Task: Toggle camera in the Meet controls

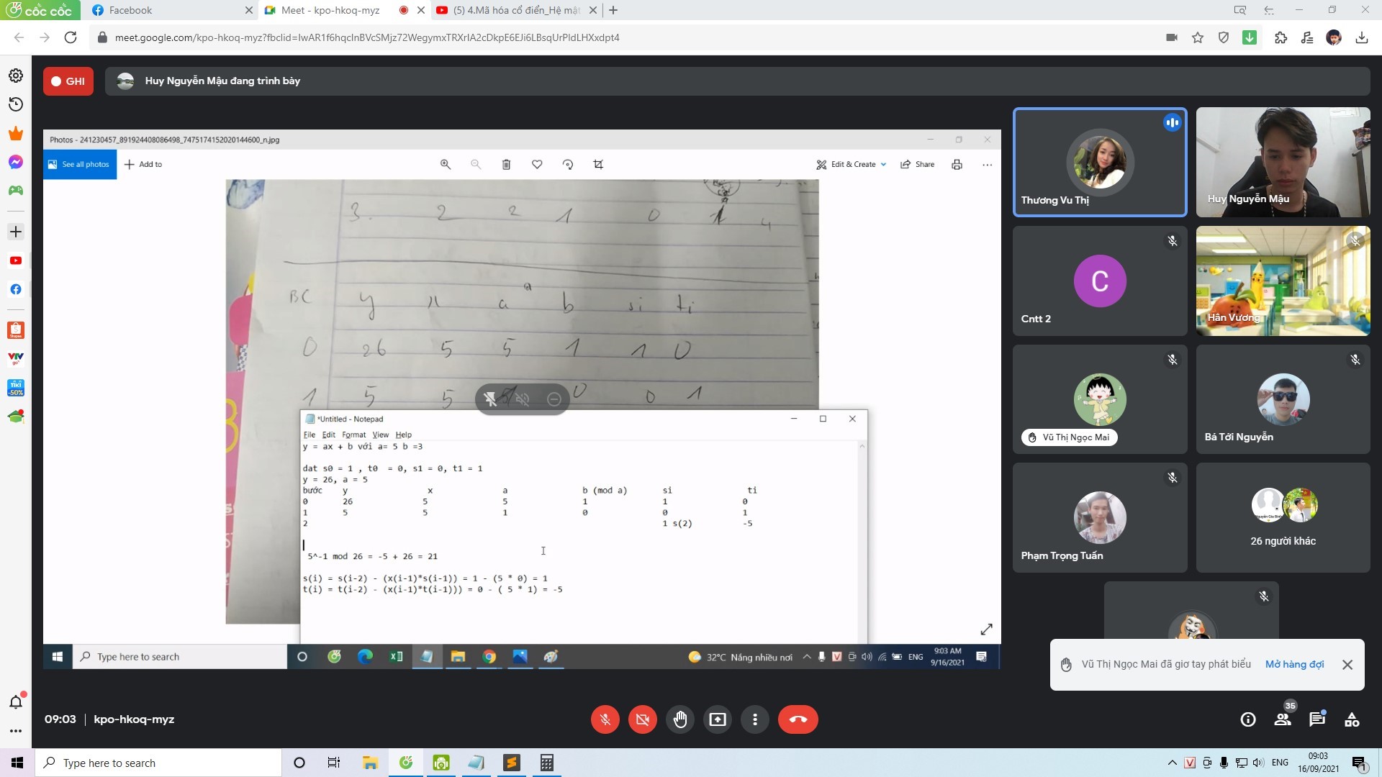Action: (643, 719)
